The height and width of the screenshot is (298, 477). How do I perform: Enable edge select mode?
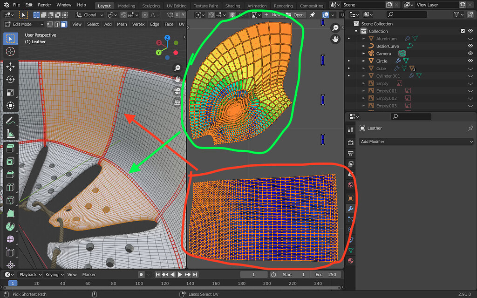(x=57, y=24)
